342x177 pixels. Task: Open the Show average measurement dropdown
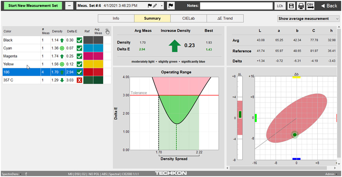click(x=308, y=18)
